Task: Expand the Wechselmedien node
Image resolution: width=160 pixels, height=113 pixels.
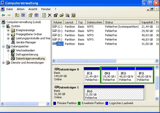Action: 8,50
